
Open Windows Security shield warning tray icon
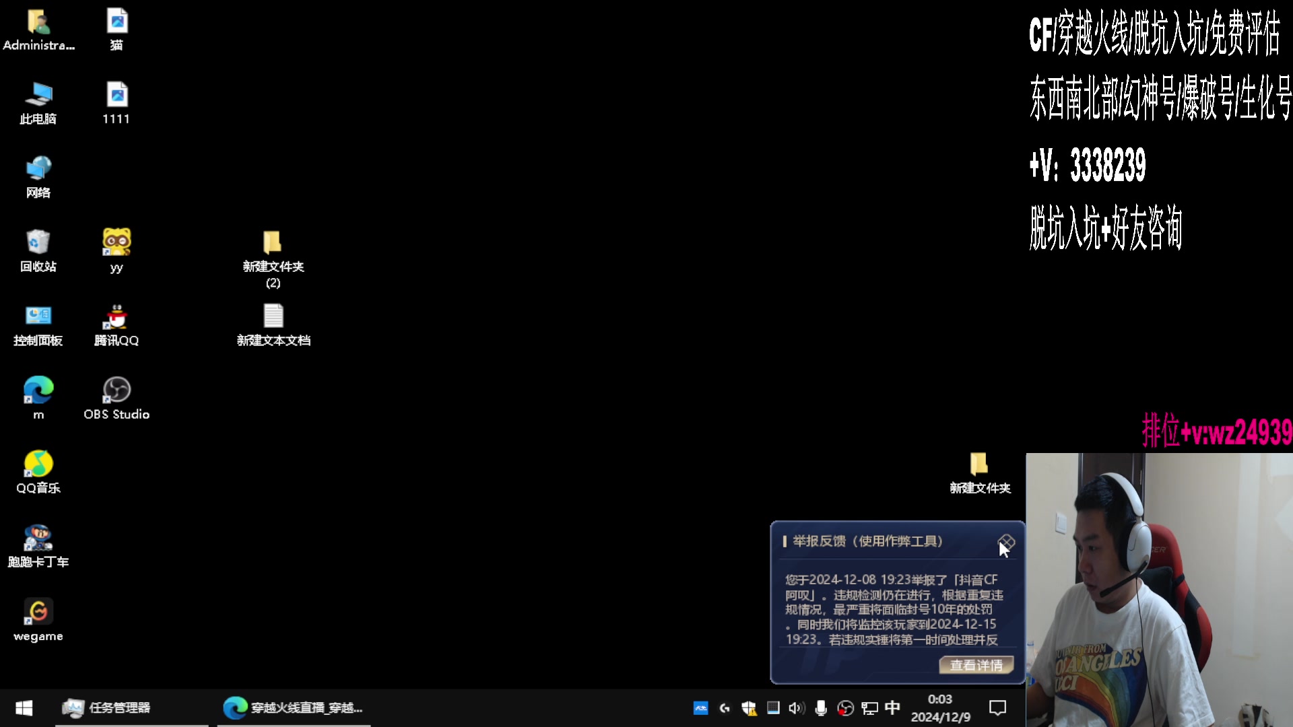click(x=749, y=708)
